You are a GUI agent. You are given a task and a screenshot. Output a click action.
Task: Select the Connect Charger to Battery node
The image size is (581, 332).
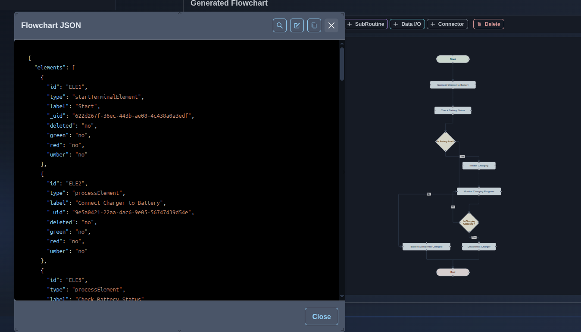[x=453, y=85]
